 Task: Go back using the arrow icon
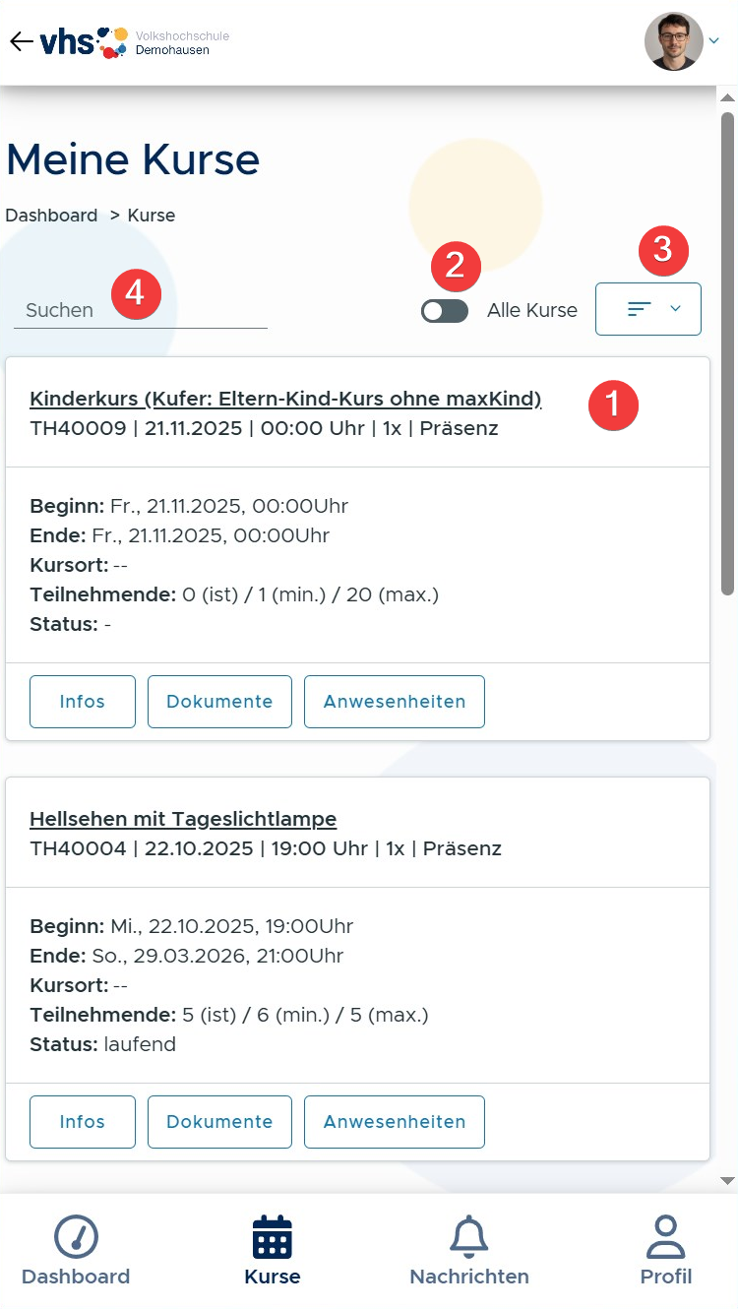(x=21, y=41)
